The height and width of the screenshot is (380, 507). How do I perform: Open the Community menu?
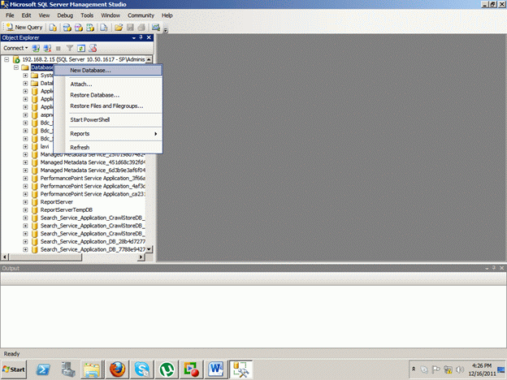click(141, 15)
